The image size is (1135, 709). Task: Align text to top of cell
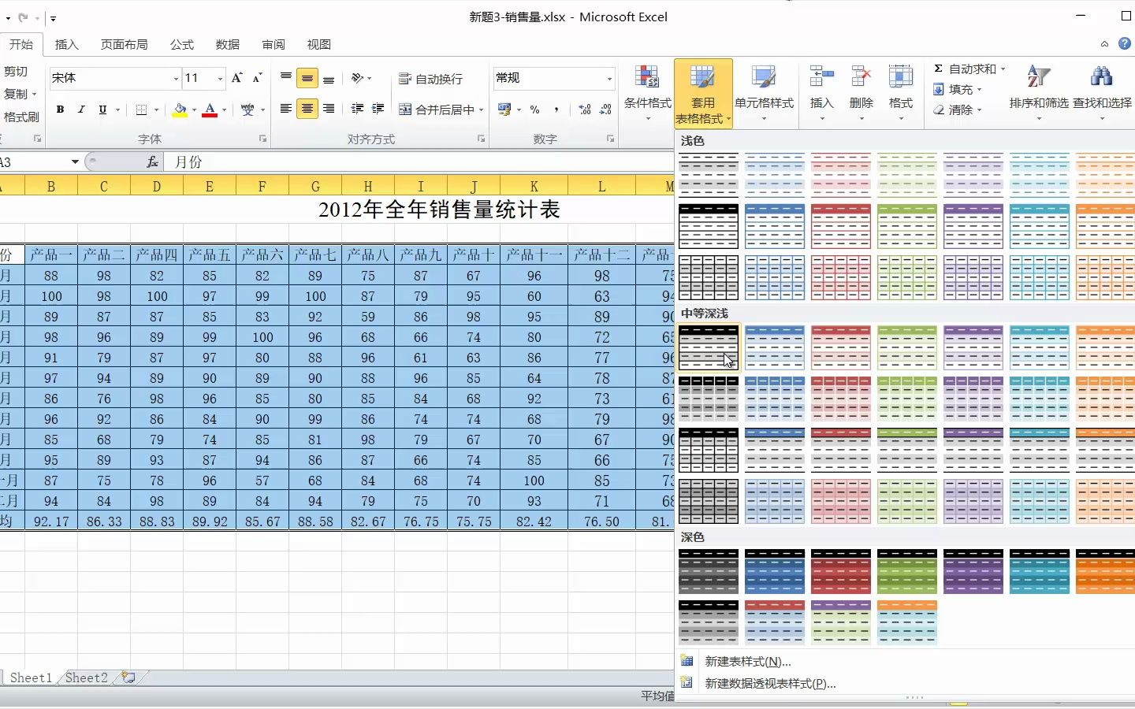pos(286,78)
